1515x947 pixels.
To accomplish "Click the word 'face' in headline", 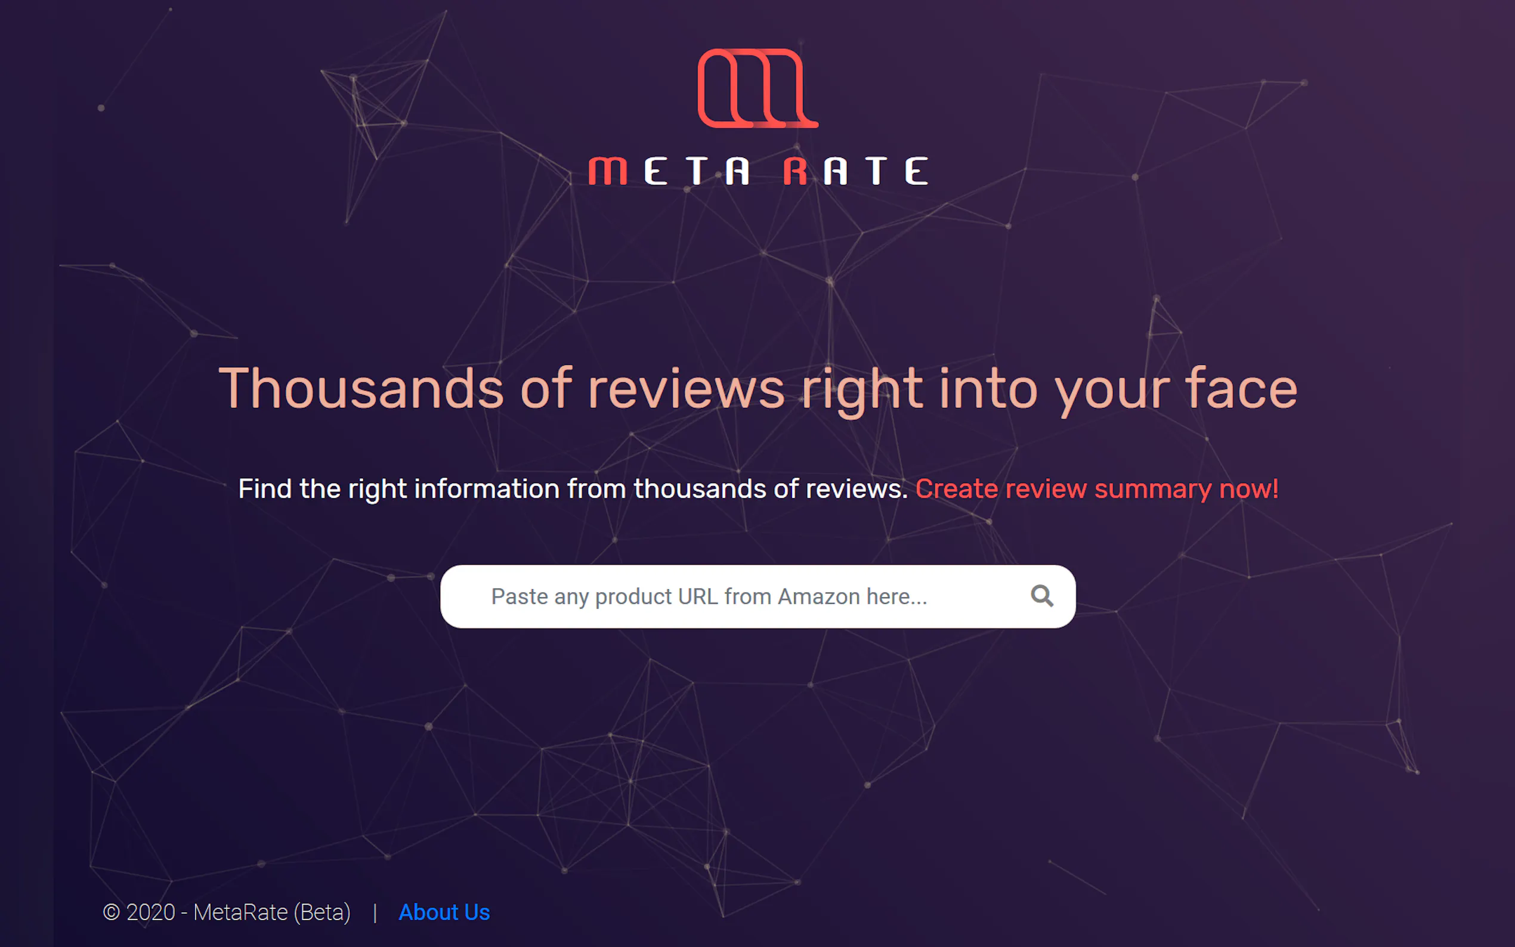I will click(x=1240, y=389).
